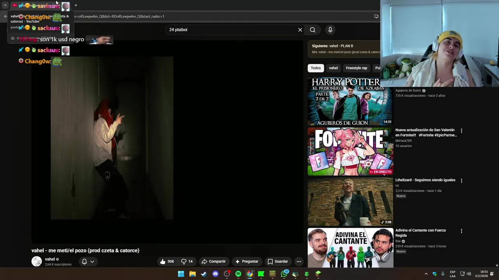
Task: Show hidden system tray icons chevron
Action: click(426, 274)
